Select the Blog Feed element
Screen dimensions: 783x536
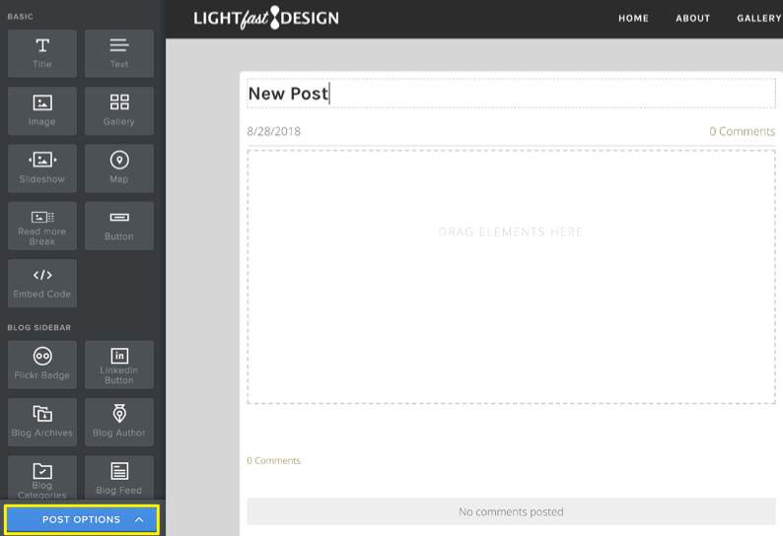[x=119, y=477]
